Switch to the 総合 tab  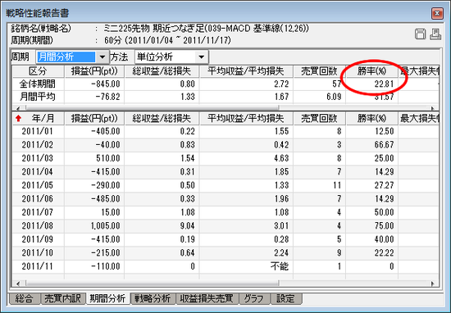[x=24, y=298]
